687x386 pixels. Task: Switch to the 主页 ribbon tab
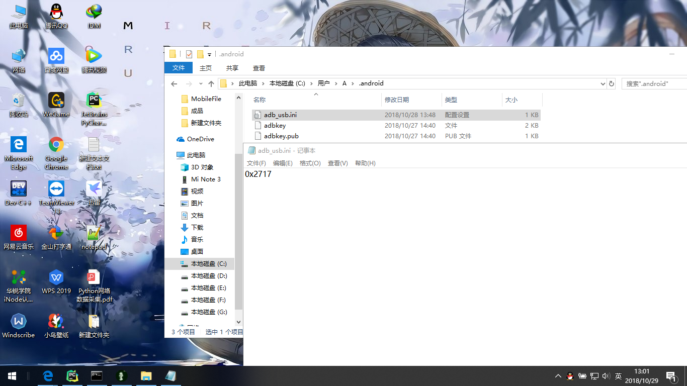coord(206,68)
